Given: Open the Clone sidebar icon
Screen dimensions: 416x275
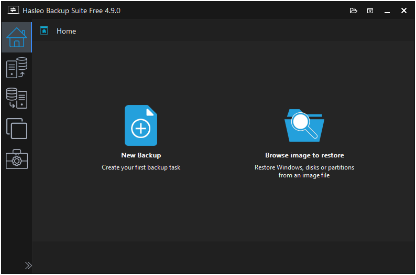Looking at the screenshot, I should tap(17, 129).
